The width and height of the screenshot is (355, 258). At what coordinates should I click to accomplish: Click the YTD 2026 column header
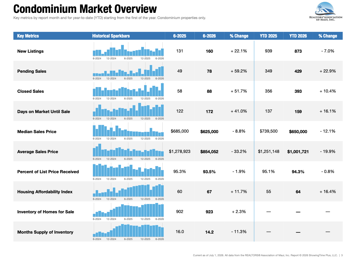click(298, 36)
